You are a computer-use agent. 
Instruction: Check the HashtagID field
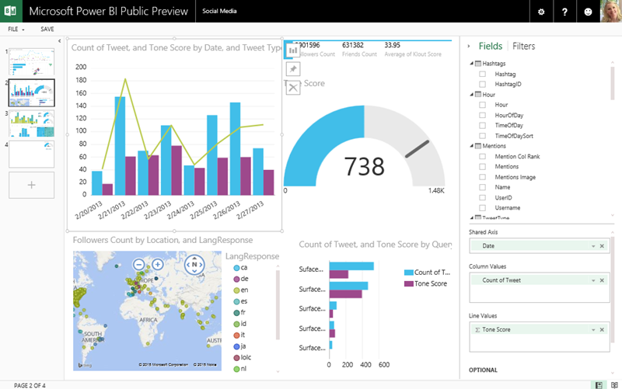pyautogui.click(x=482, y=84)
